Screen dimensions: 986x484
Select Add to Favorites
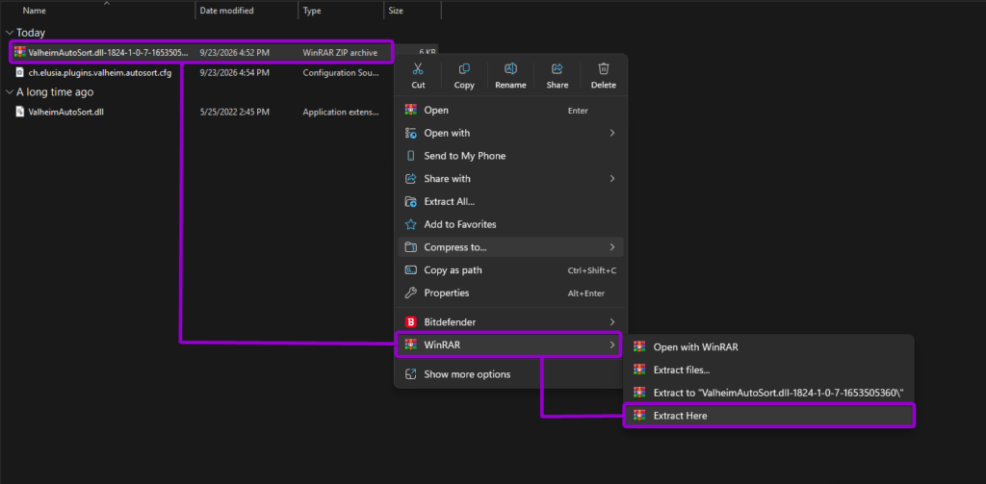point(510,224)
